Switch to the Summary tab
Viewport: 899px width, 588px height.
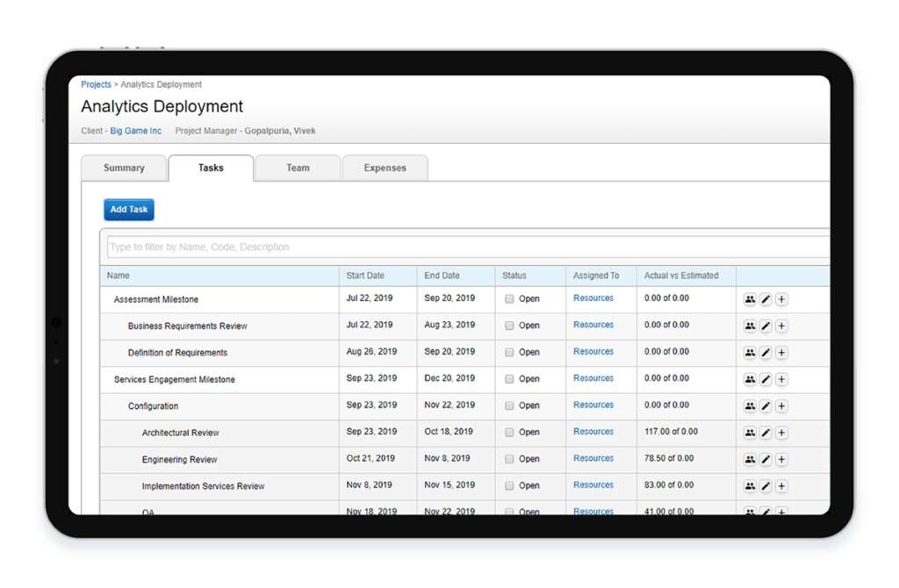pyautogui.click(x=124, y=168)
